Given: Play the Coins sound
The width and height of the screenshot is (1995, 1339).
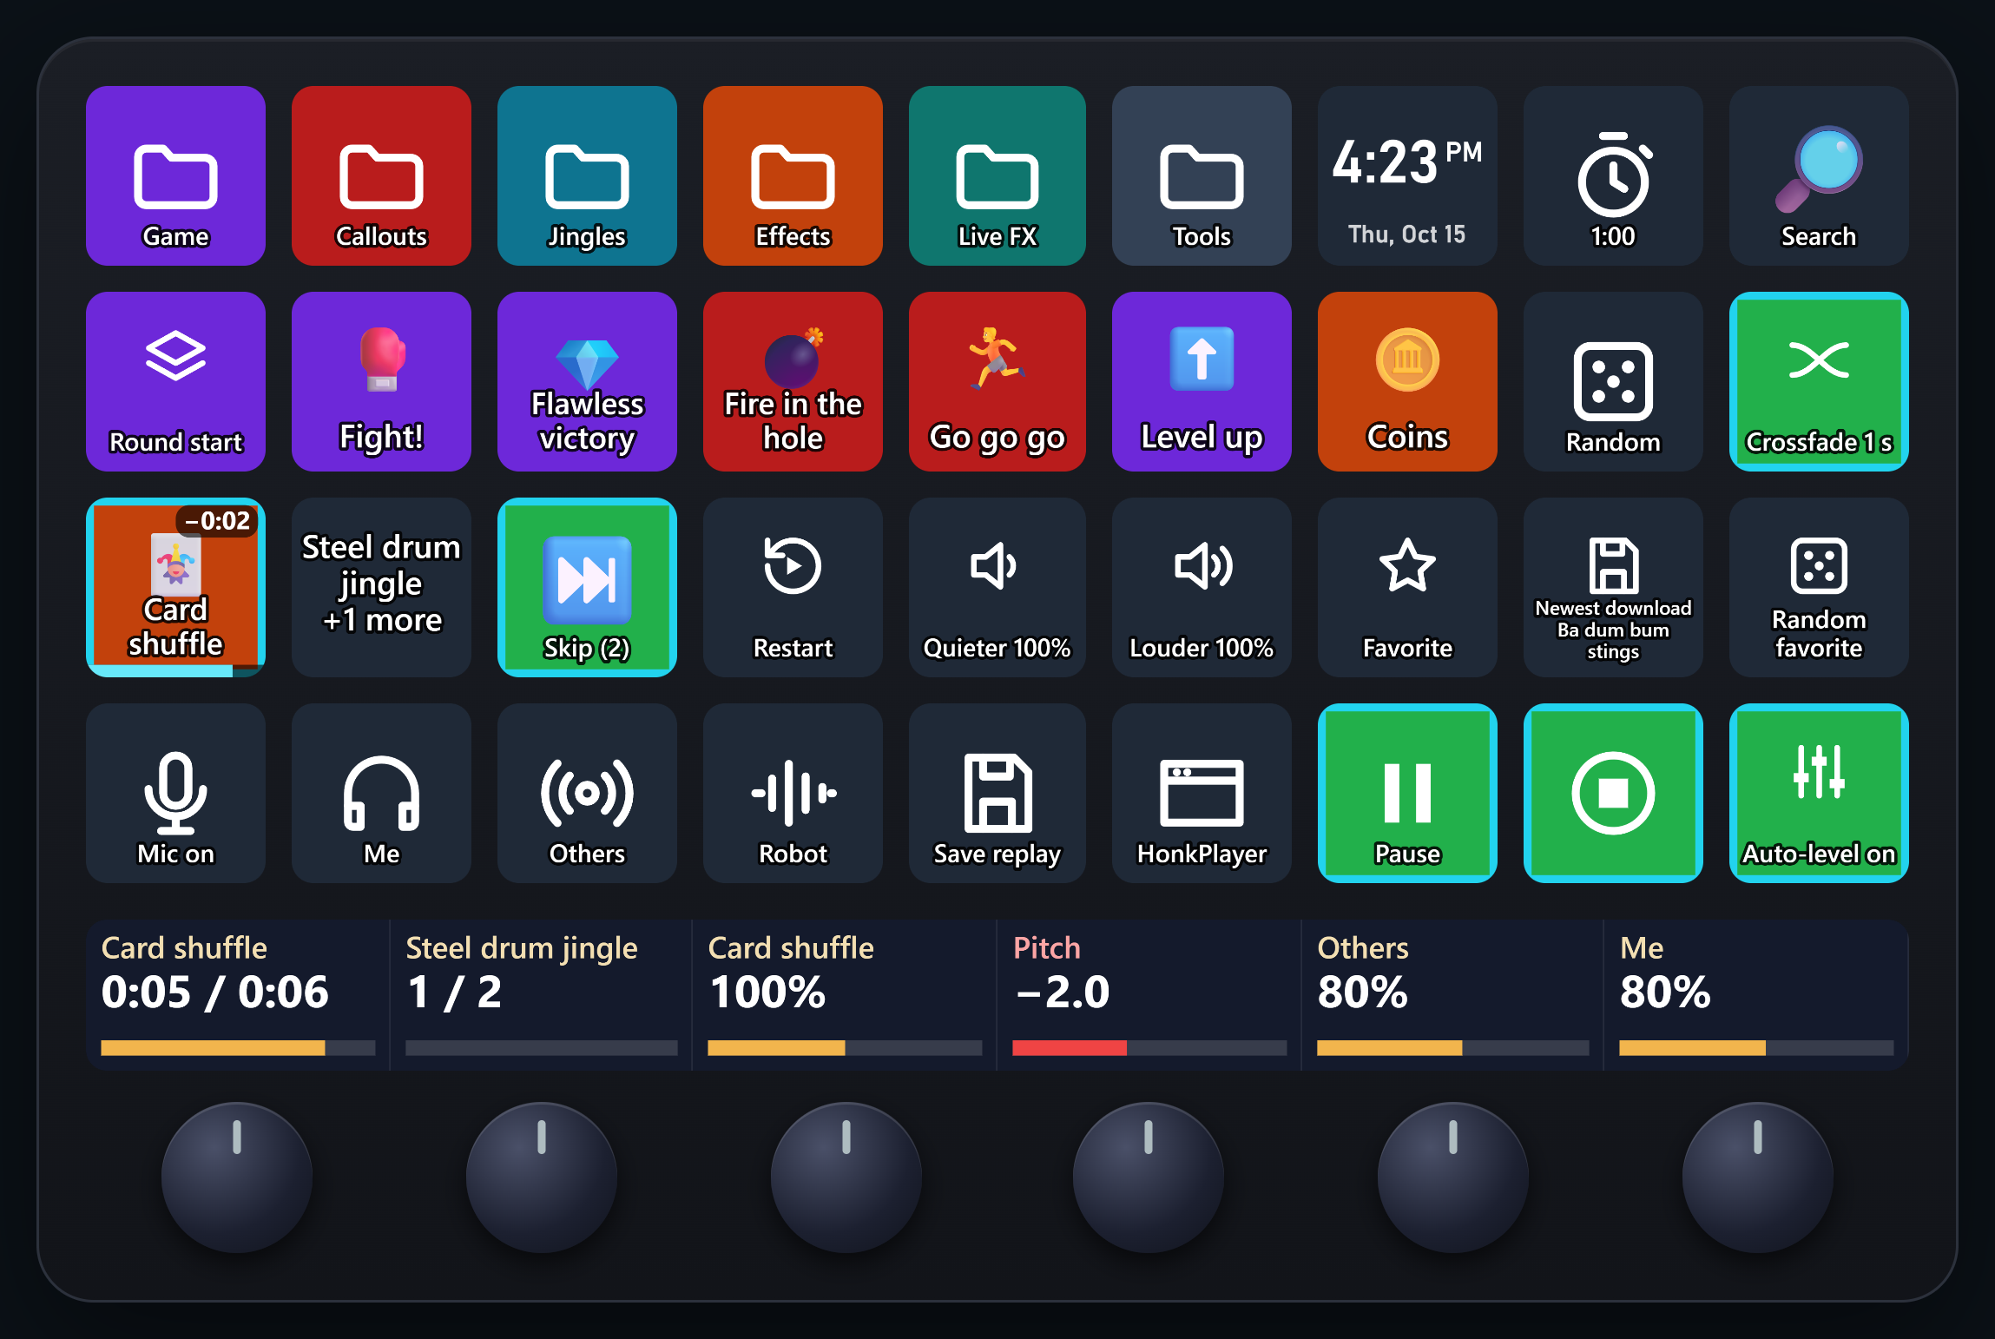Looking at the screenshot, I should pyautogui.click(x=1407, y=381).
